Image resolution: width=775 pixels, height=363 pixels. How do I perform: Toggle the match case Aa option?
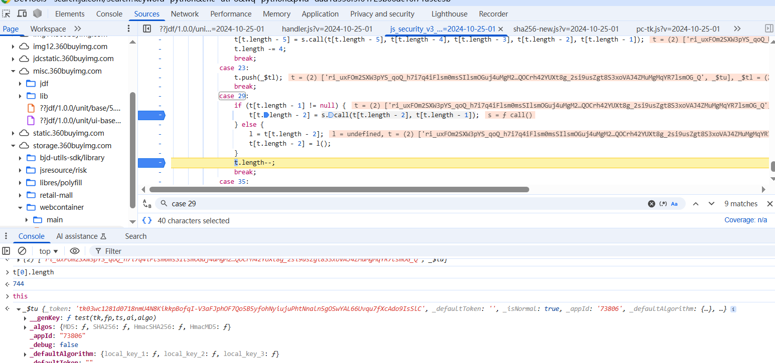pos(674,204)
